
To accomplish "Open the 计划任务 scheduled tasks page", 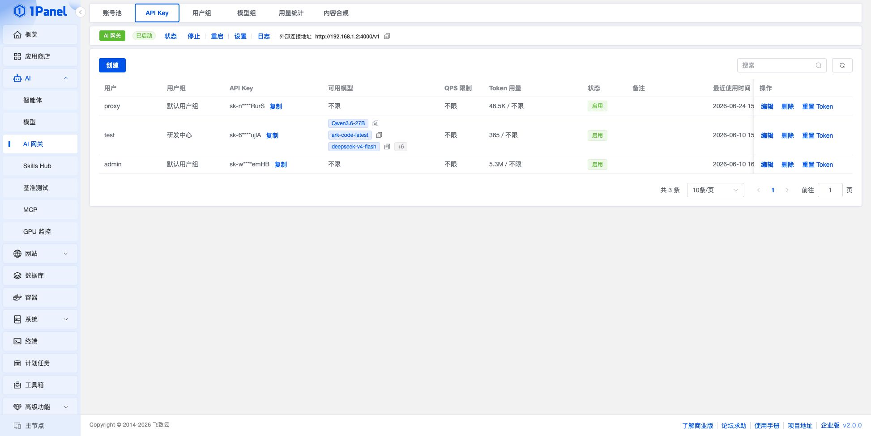I will (x=40, y=363).
